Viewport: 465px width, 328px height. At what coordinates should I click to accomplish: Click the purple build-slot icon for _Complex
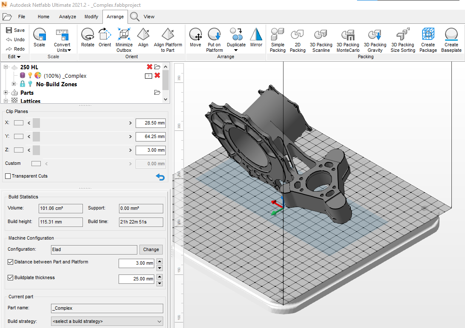(x=23, y=75)
